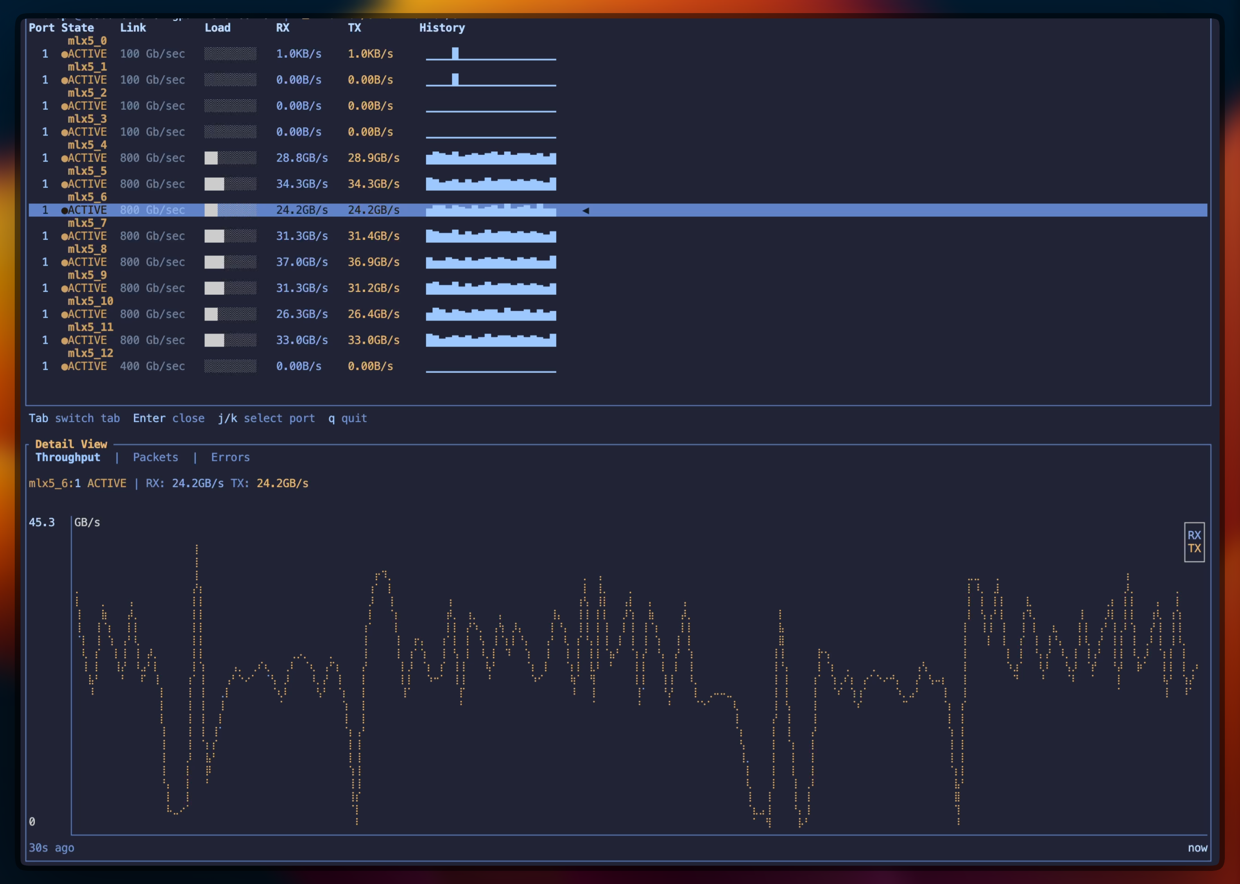Click the mlx5_8 load bar

tap(231, 262)
